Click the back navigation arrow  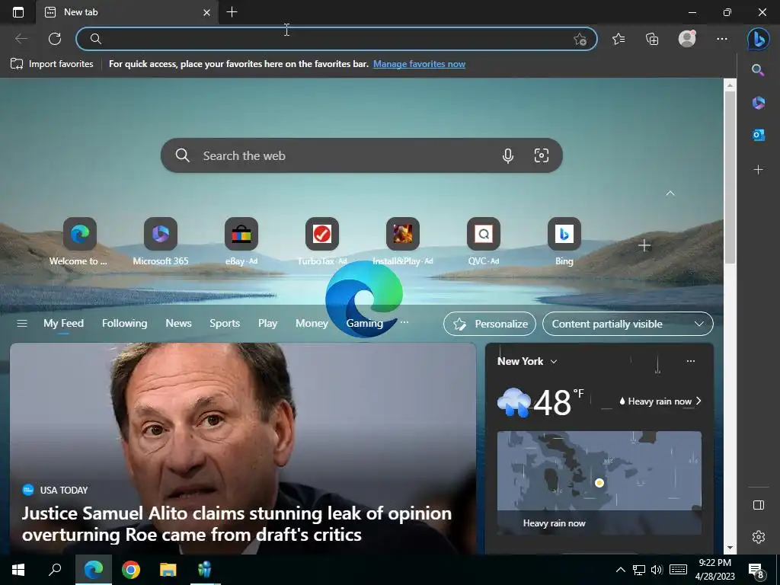point(21,39)
